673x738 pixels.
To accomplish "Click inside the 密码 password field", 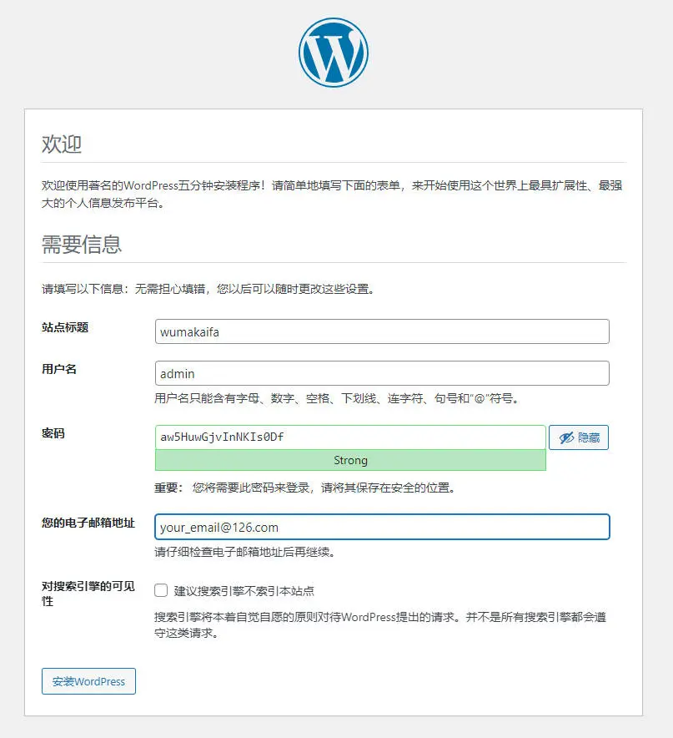I will click(x=350, y=437).
